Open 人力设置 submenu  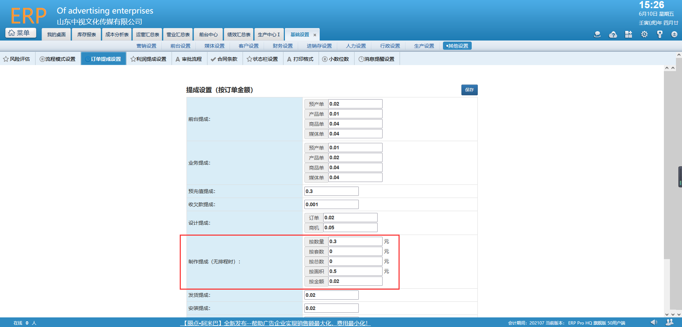(x=356, y=46)
